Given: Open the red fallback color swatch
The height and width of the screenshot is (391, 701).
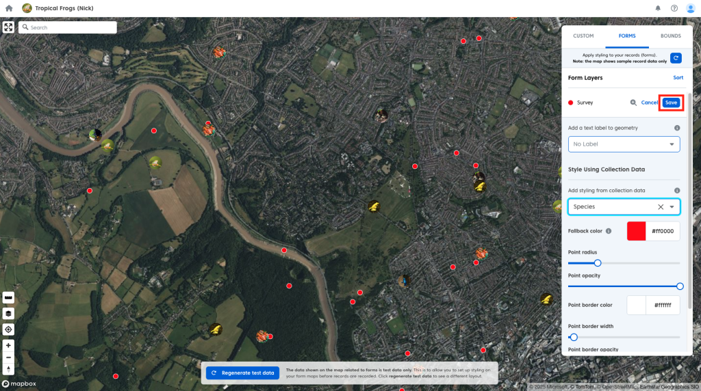Looking at the screenshot, I should click(637, 231).
